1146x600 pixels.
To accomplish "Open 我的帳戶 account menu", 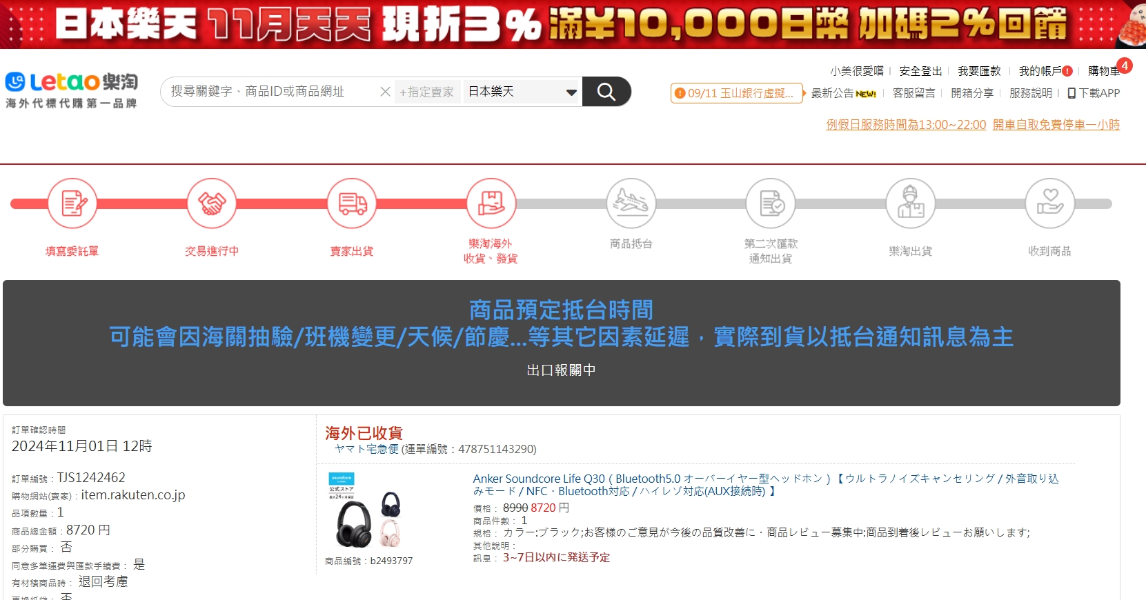I will tap(1040, 71).
